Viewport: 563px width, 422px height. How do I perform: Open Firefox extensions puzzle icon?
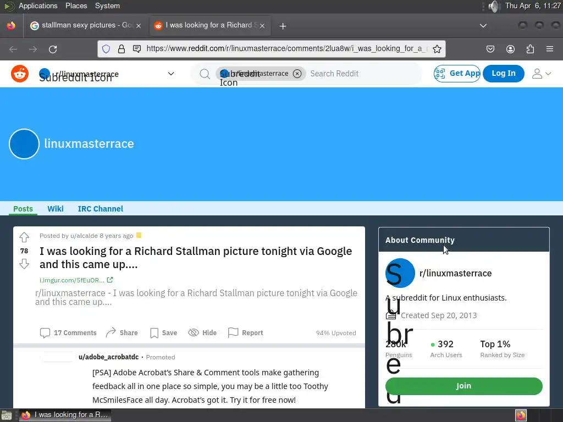[530, 49]
